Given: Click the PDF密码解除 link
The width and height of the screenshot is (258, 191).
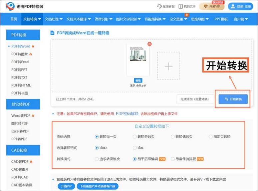Looking at the screenshot, I should click(127, 113).
